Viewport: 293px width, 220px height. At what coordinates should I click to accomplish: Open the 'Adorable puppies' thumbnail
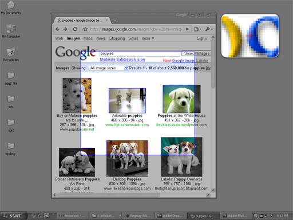127,101
